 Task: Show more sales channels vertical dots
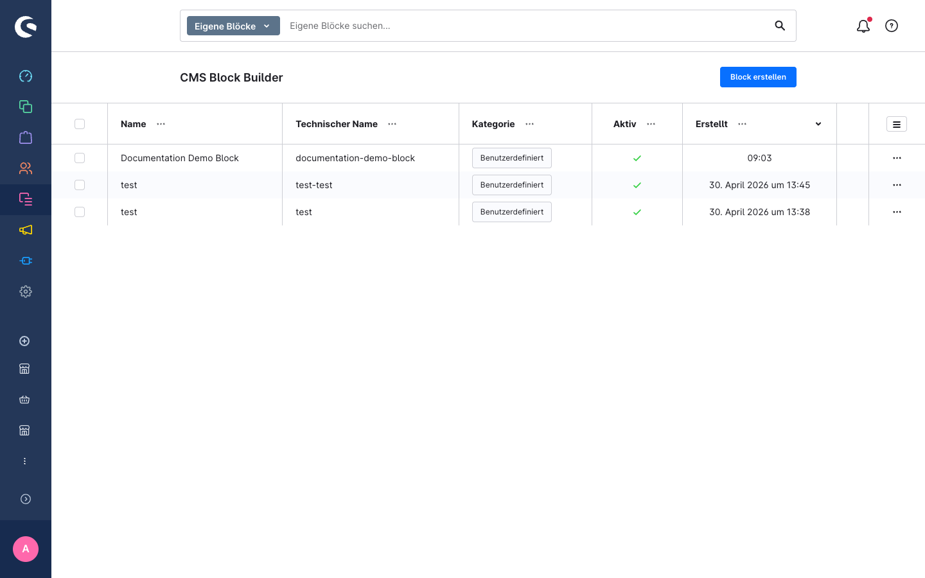click(24, 461)
